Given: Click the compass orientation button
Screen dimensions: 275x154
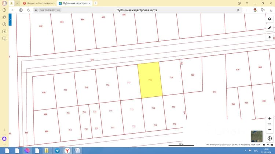Looking at the screenshot, I should pos(269,139).
